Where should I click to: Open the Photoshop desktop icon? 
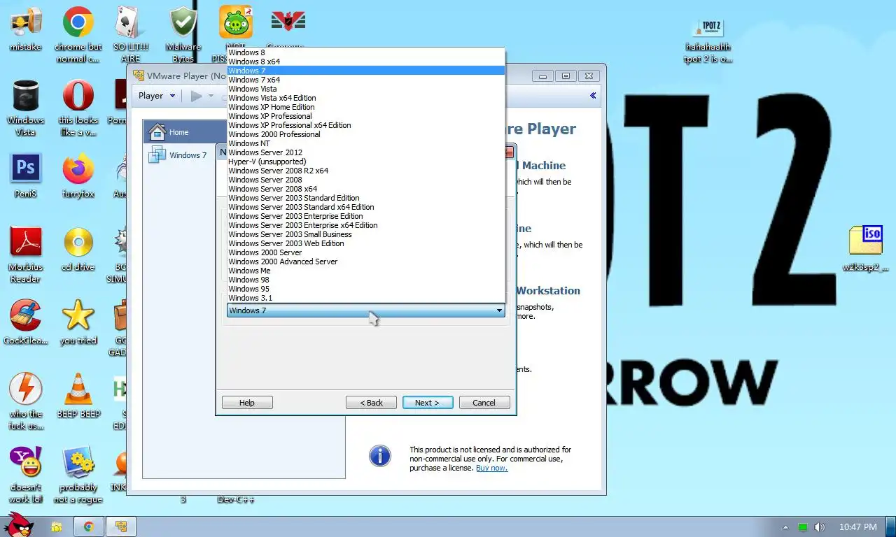pyautogui.click(x=26, y=175)
